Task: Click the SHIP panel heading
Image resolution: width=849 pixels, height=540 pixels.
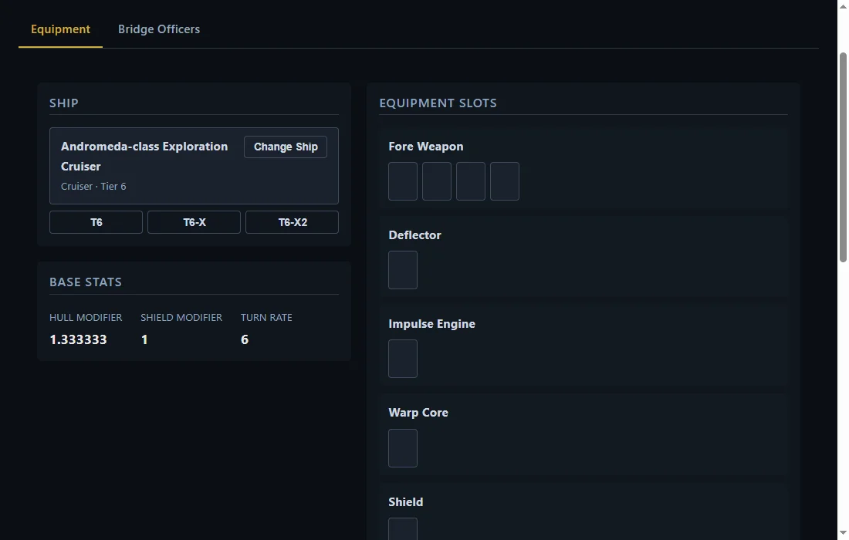Action: coord(64,103)
